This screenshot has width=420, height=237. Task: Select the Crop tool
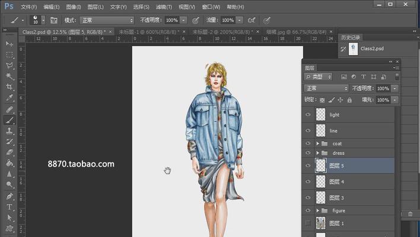(x=9, y=87)
